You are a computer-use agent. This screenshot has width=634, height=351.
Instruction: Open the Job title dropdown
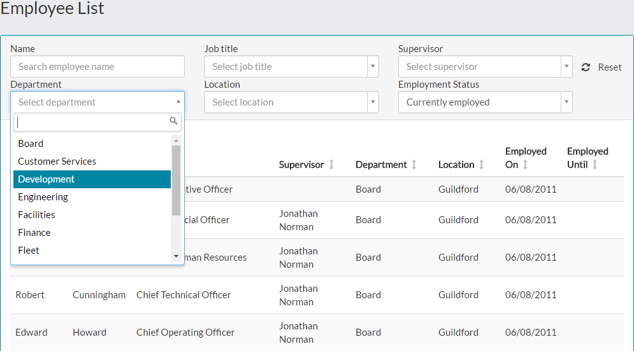[291, 67]
